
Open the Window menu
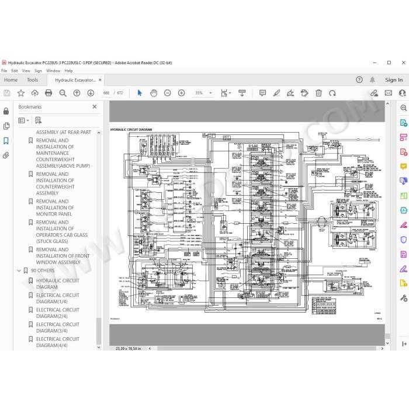(53, 71)
